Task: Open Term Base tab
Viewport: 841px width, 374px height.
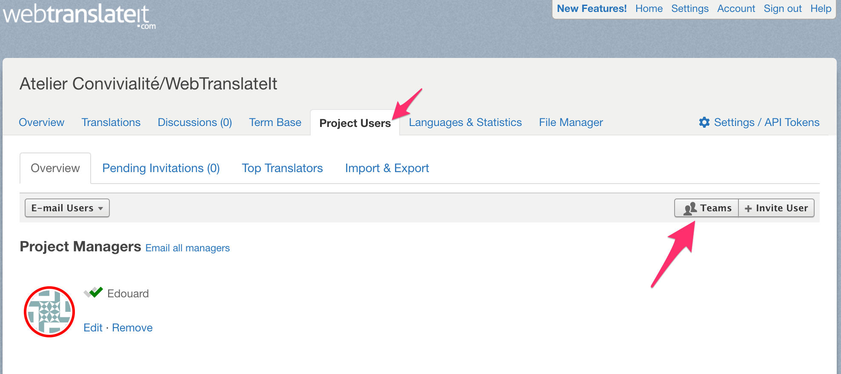Action: click(275, 122)
